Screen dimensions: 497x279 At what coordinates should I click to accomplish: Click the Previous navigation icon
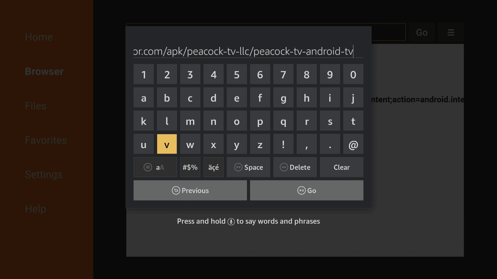click(176, 190)
